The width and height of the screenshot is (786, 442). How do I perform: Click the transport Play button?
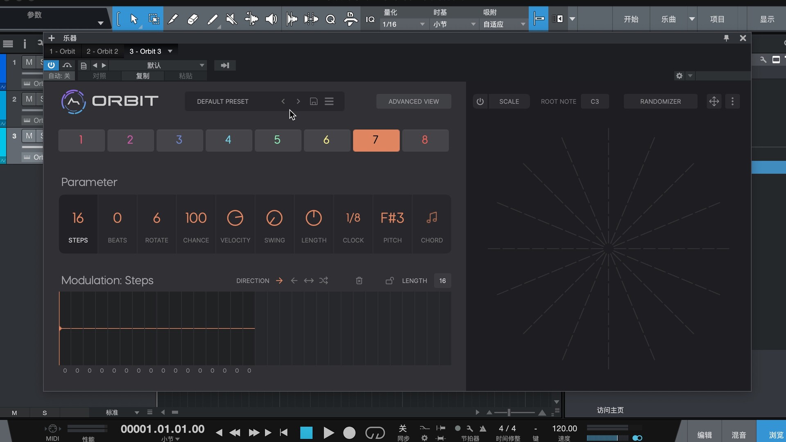328,433
